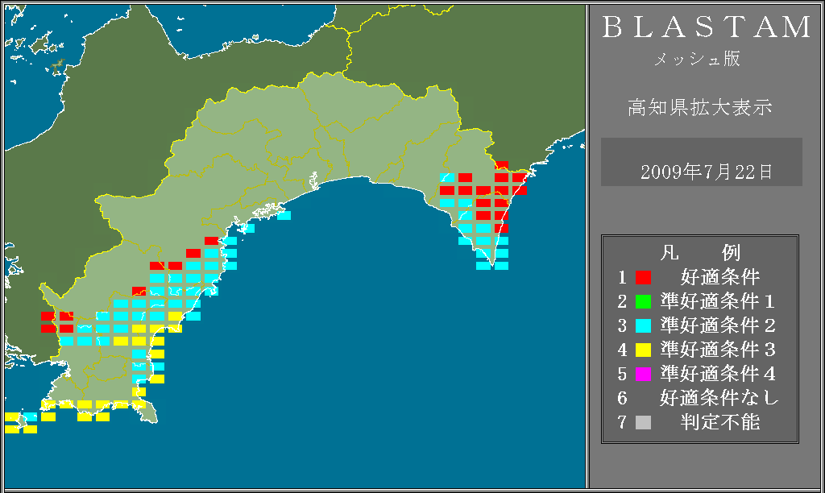Click the yellow legend swatch for 準好適条件3
825x493 pixels.
643,350
